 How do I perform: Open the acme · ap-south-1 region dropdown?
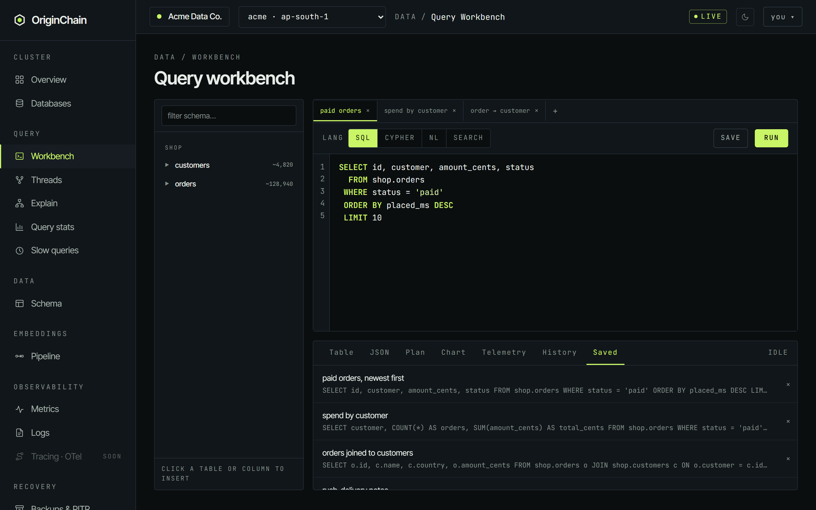tap(312, 17)
